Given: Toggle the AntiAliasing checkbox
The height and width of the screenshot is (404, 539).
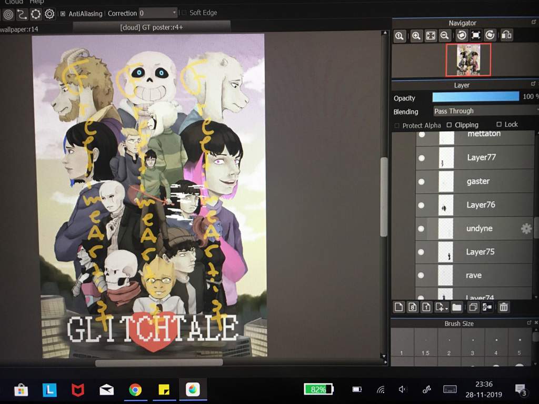Looking at the screenshot, I should click(x=63, y=14).
